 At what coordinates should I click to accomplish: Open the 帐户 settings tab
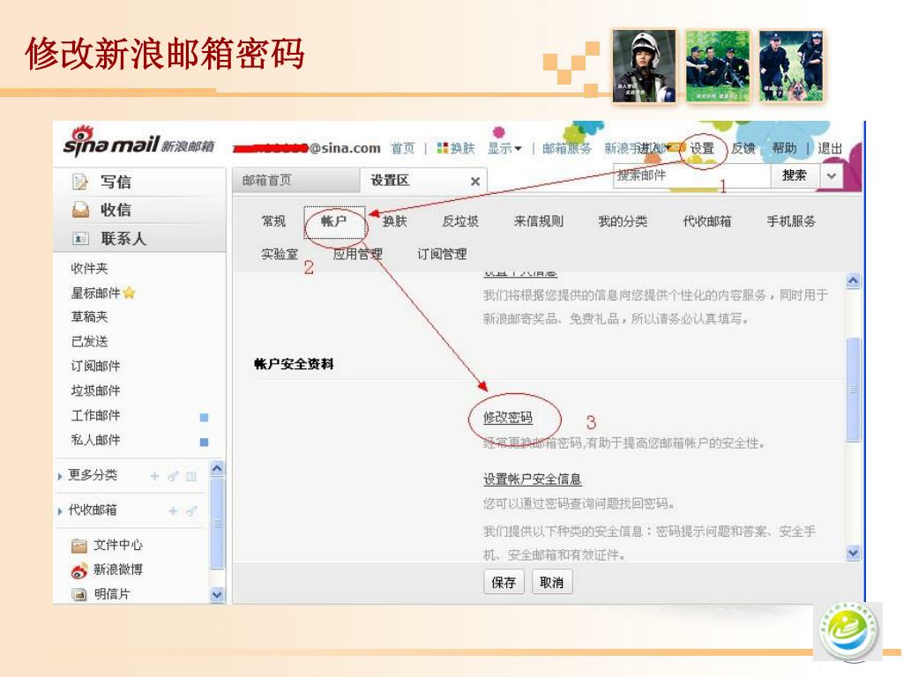point(334,221)
